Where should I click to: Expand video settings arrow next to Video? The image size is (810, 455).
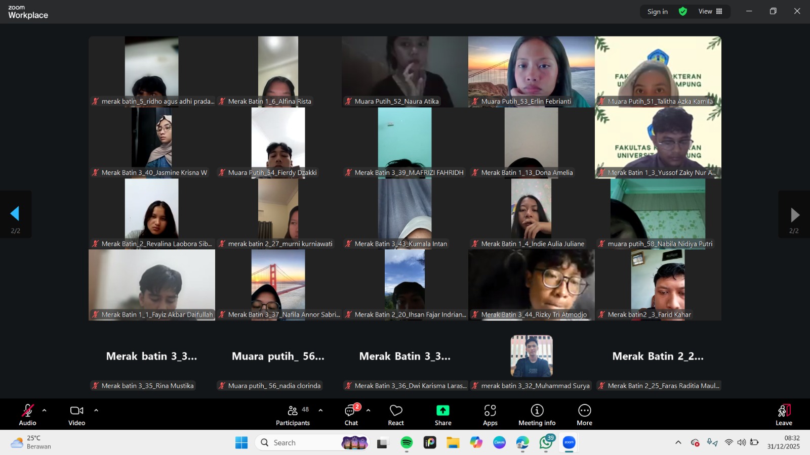pyautogui.click(x=96, y=411)
